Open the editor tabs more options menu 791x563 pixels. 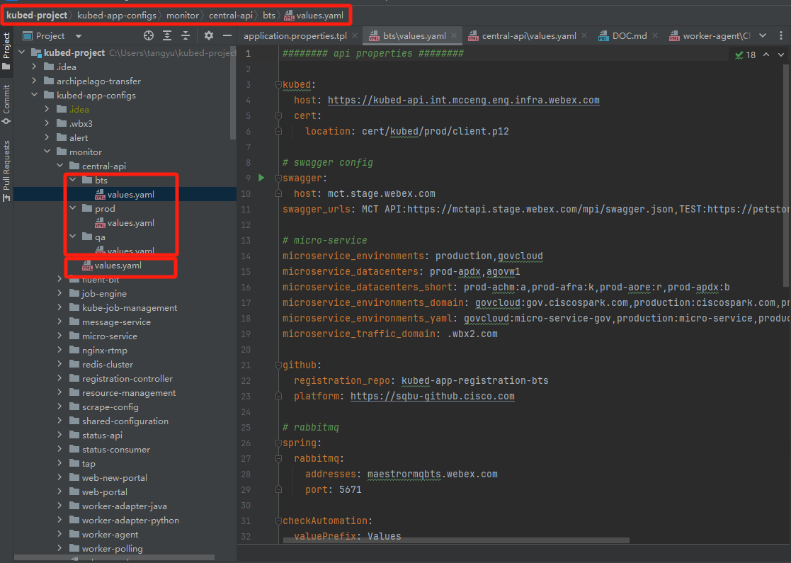(781, 36)
